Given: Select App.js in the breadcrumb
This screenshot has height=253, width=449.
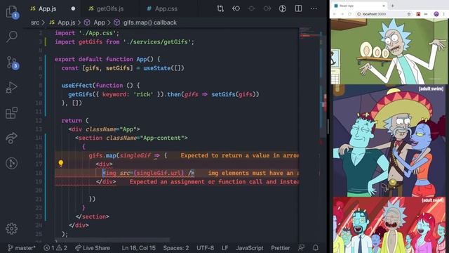Looking at the screenshot, I should 62,22.
